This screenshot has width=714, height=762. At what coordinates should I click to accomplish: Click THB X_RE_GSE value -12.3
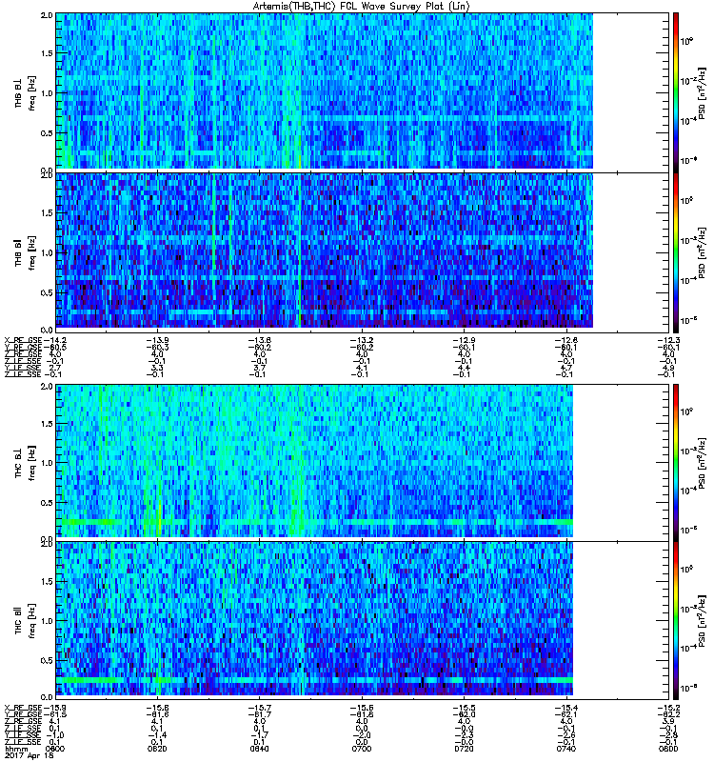[668, 340]
